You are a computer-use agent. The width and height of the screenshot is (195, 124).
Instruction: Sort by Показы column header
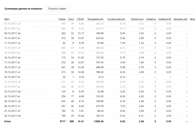62,19
